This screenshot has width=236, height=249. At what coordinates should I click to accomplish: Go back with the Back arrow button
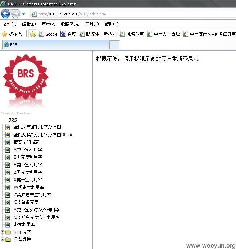(5, 14)
